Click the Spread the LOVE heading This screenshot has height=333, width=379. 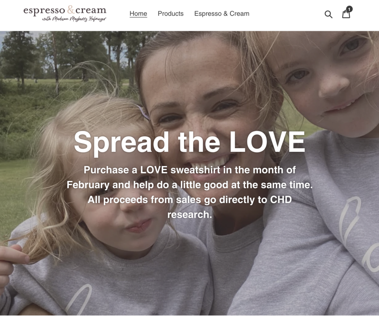pyautogui.click(x=189, y=142)
